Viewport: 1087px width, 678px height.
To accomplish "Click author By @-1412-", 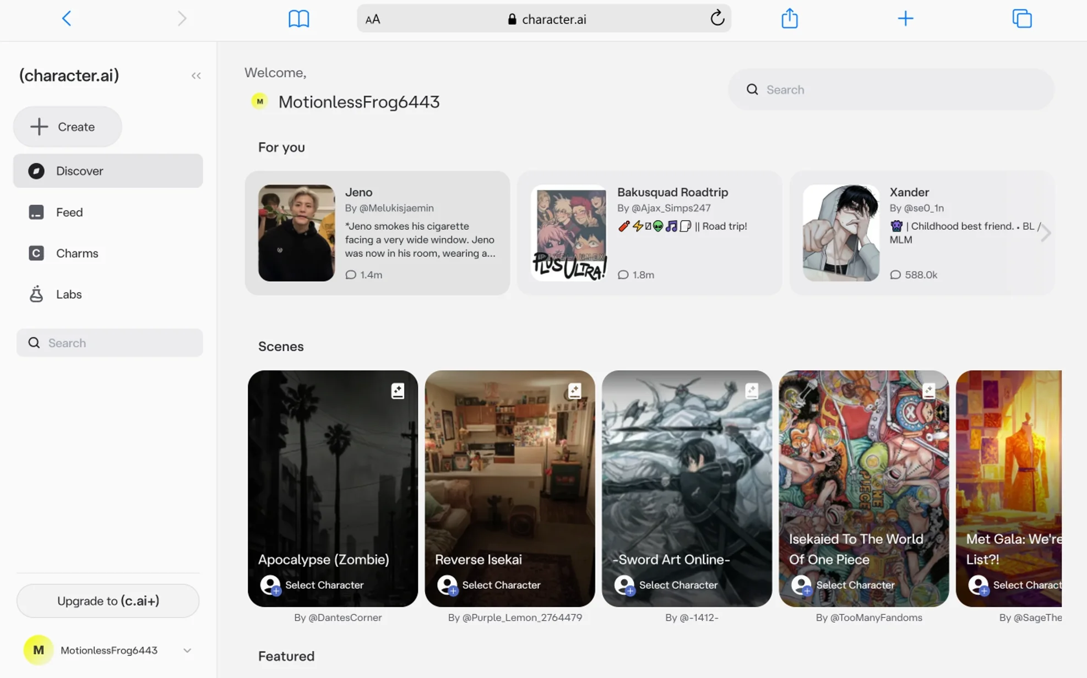I will [692, 617].
